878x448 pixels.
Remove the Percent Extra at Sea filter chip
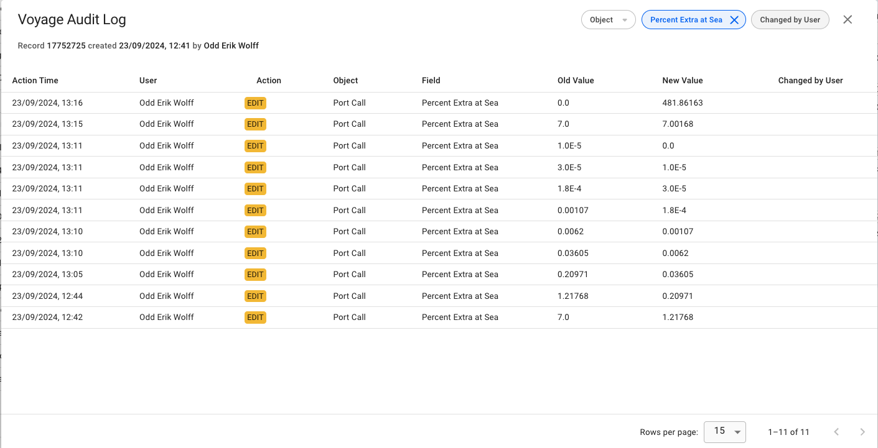coord(734,20)
